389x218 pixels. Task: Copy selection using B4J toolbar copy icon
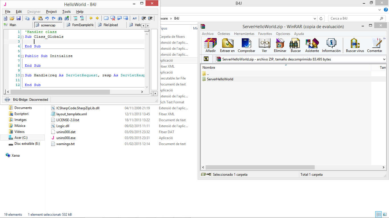coord(27,18)
